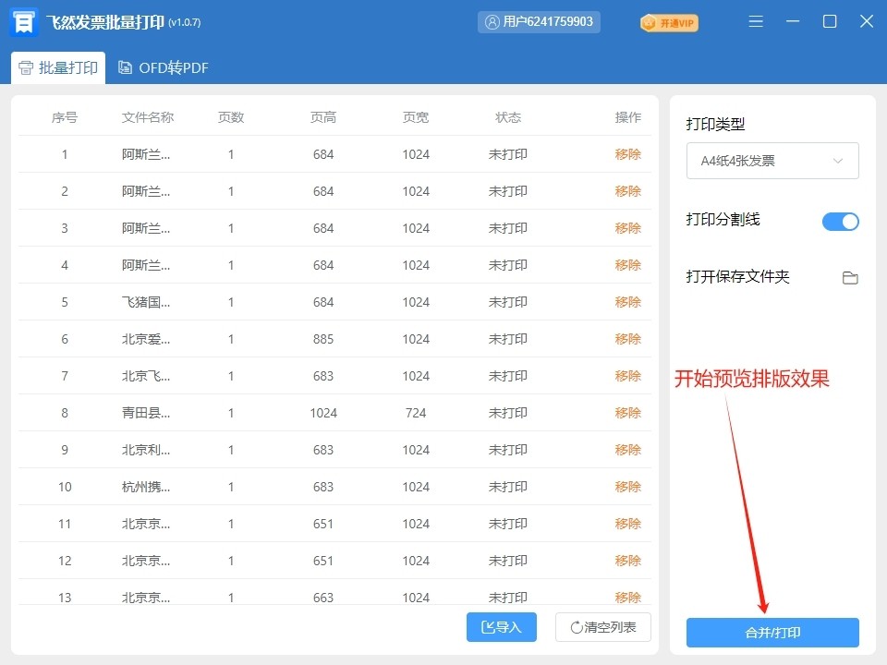Remove 青田县 invoice via its 移除 link
Screen dimensions: 887x665
[627, 413]
